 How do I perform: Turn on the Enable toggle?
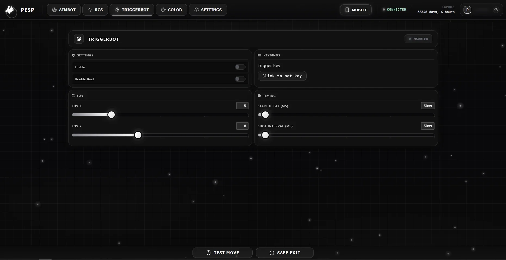[x=240, y=67]
